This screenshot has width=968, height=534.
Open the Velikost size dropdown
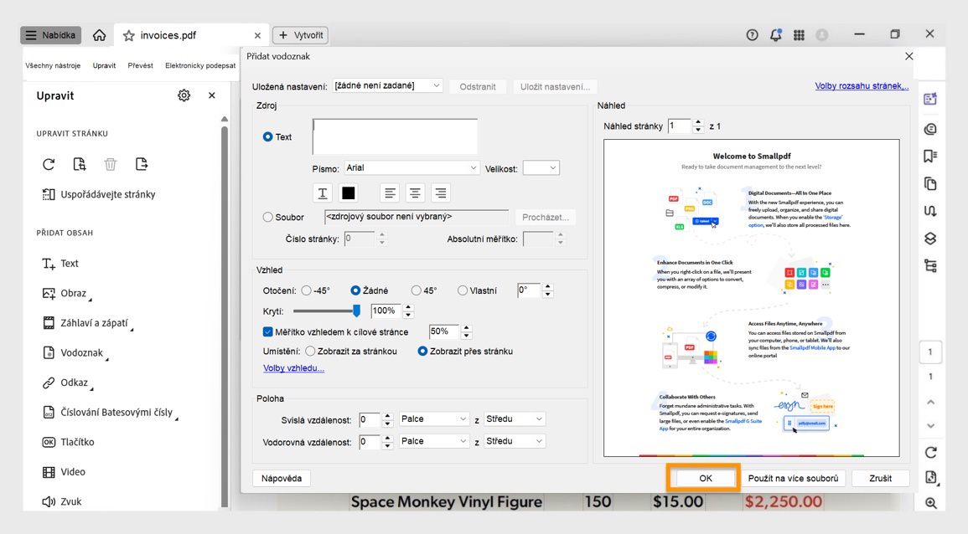click(x=541, y=167)
